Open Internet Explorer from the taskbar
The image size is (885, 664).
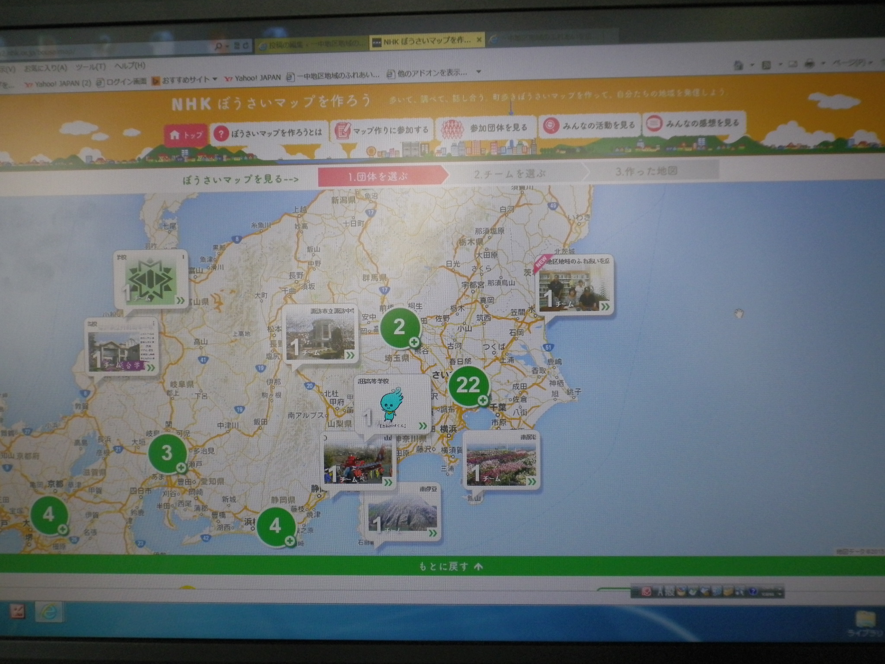[49, 612]
